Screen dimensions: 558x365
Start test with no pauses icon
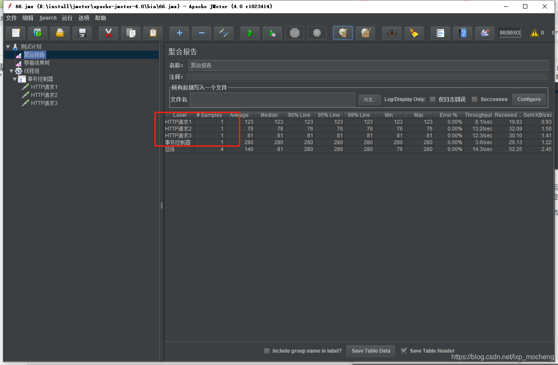point(273,33)
